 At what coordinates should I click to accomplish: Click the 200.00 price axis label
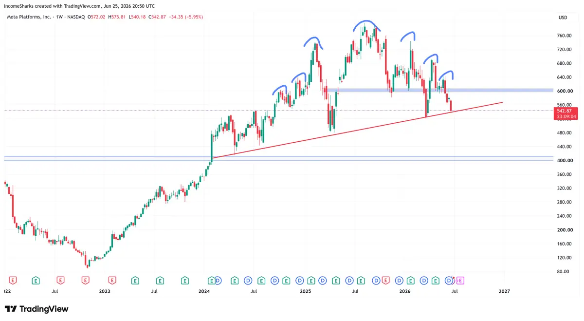(565, 229)
